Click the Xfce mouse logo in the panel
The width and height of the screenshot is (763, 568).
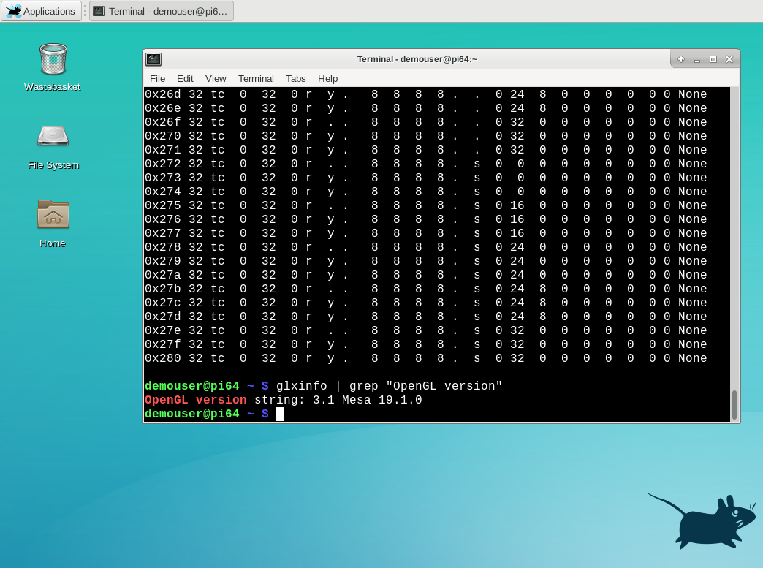(x=14, y=11)
